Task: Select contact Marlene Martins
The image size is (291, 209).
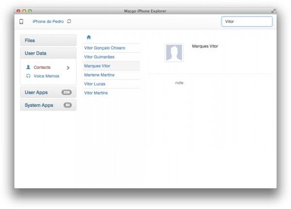Action: point(111,75)
